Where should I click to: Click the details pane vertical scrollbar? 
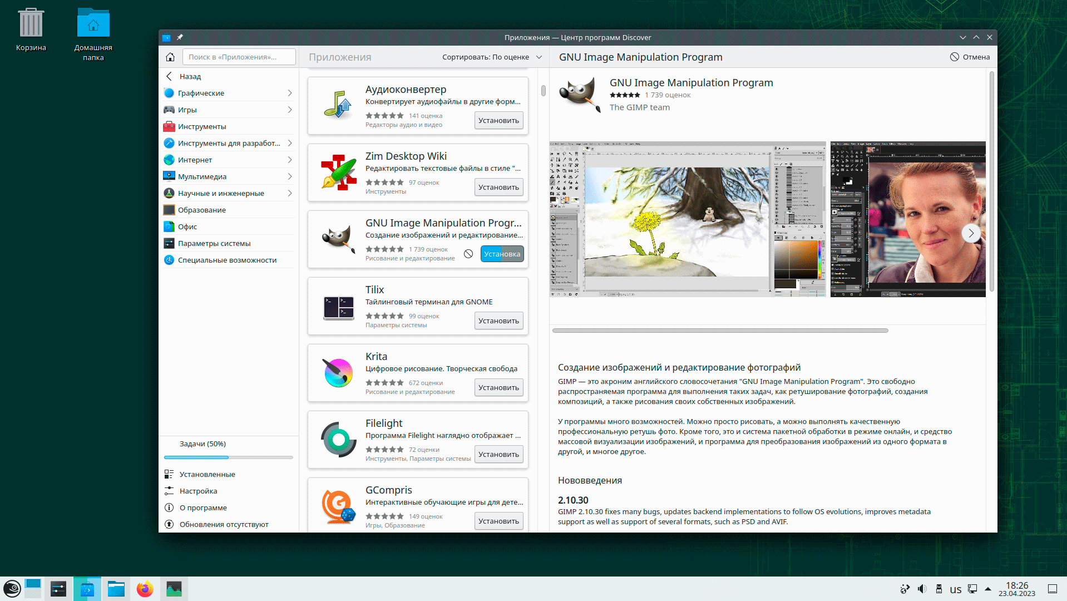(991, 181)
